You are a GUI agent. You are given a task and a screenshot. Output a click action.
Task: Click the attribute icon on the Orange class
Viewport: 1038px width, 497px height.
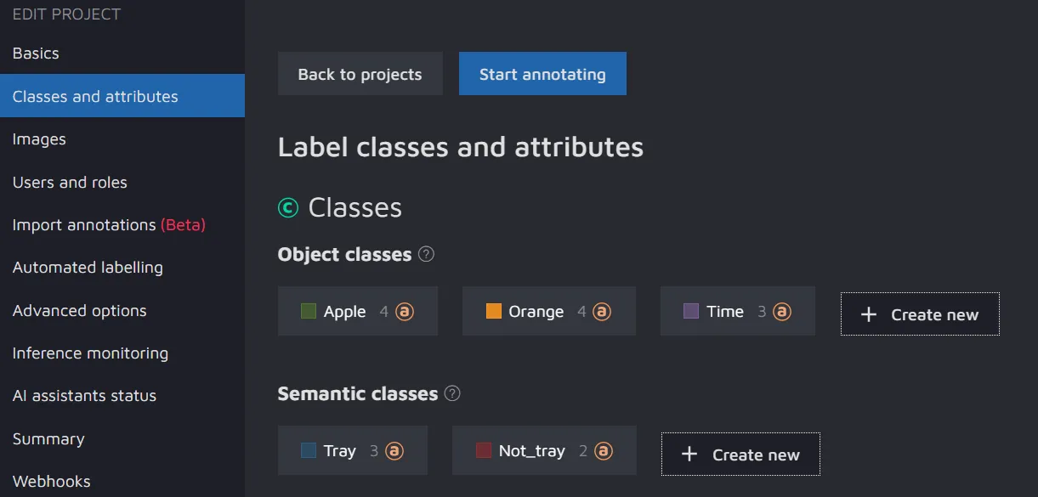(x=602, y=312)
